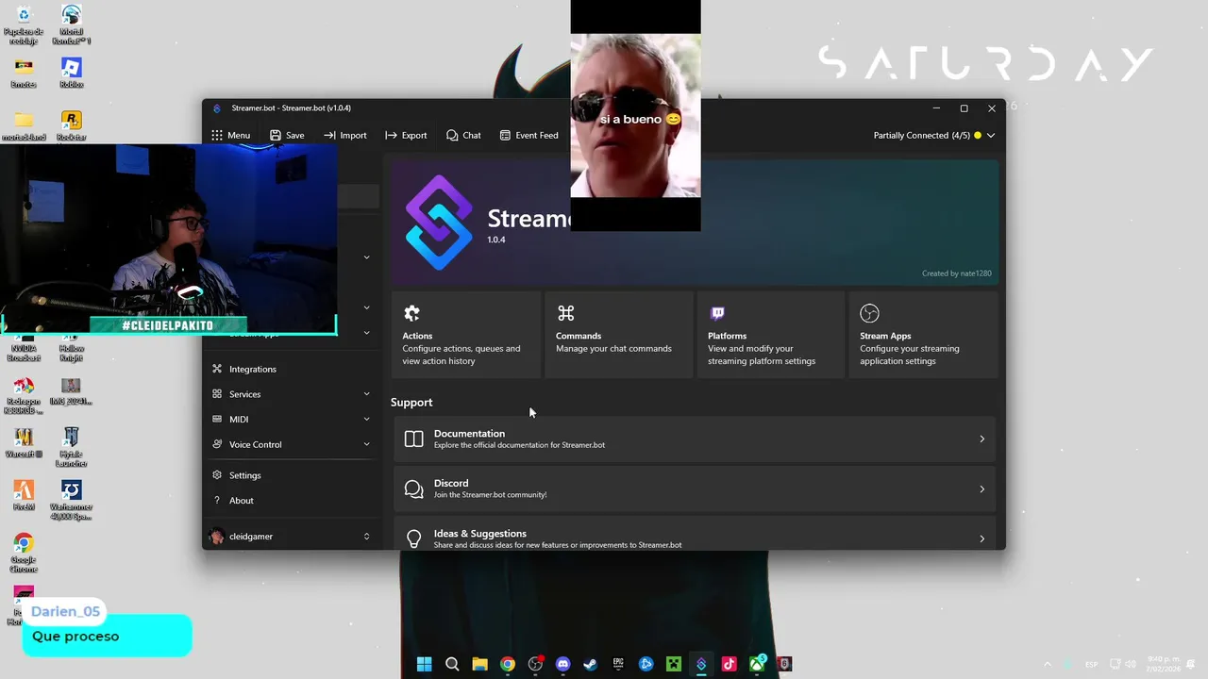Open taskbar Search
This screenshot has width=1208, height=679.
click(452, 664)
